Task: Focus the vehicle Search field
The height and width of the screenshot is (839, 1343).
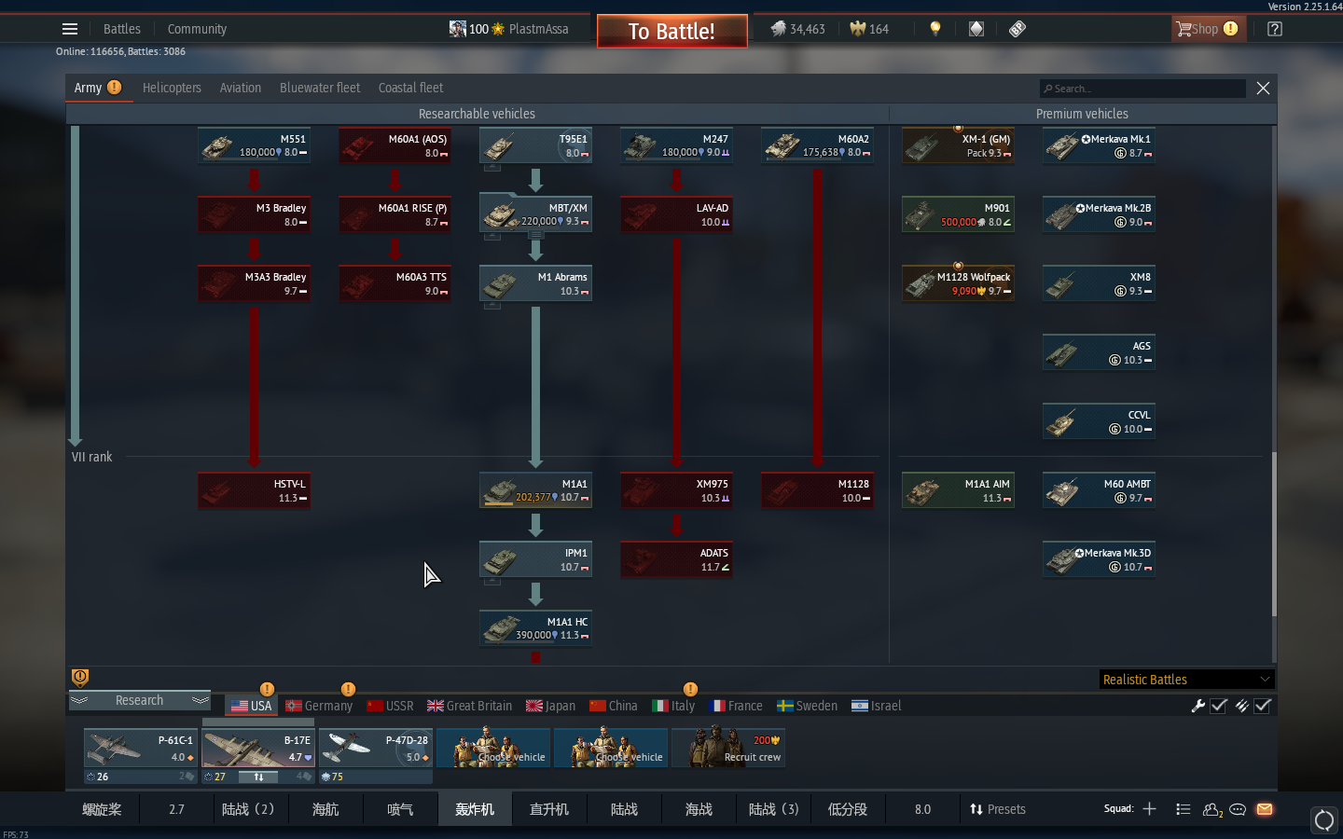Action: point(1142,89)
